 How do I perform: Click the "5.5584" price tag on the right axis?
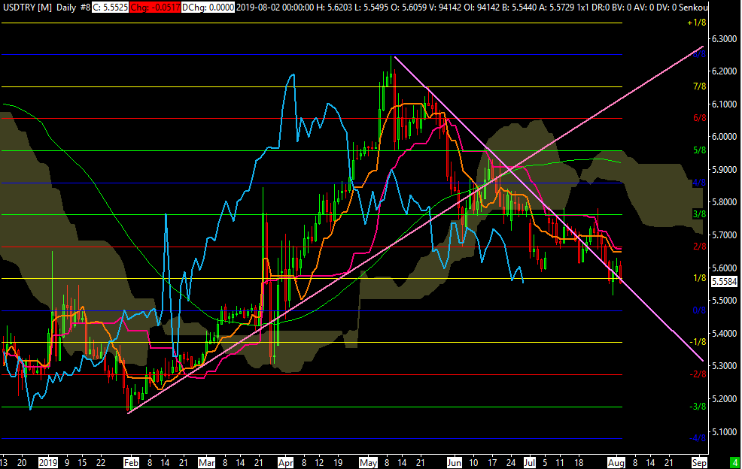click(x=724, y=283)
